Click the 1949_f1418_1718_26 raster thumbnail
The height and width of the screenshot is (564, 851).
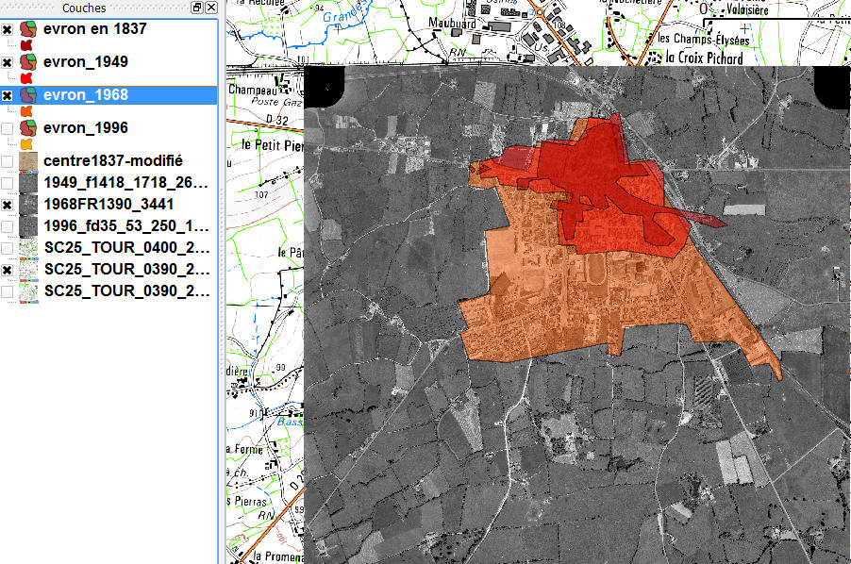click(28, 183)
